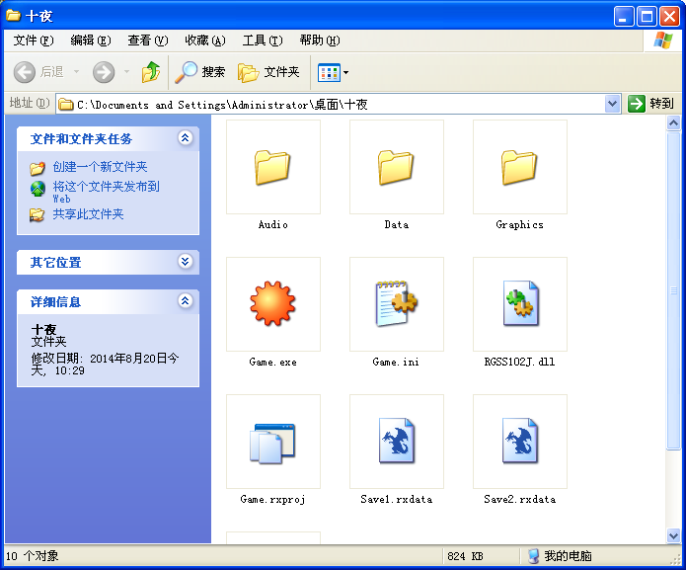The image size is (686, 570).
Task: Select the RGSS102J.dll file icon
Action: click(x=520, y=303)
